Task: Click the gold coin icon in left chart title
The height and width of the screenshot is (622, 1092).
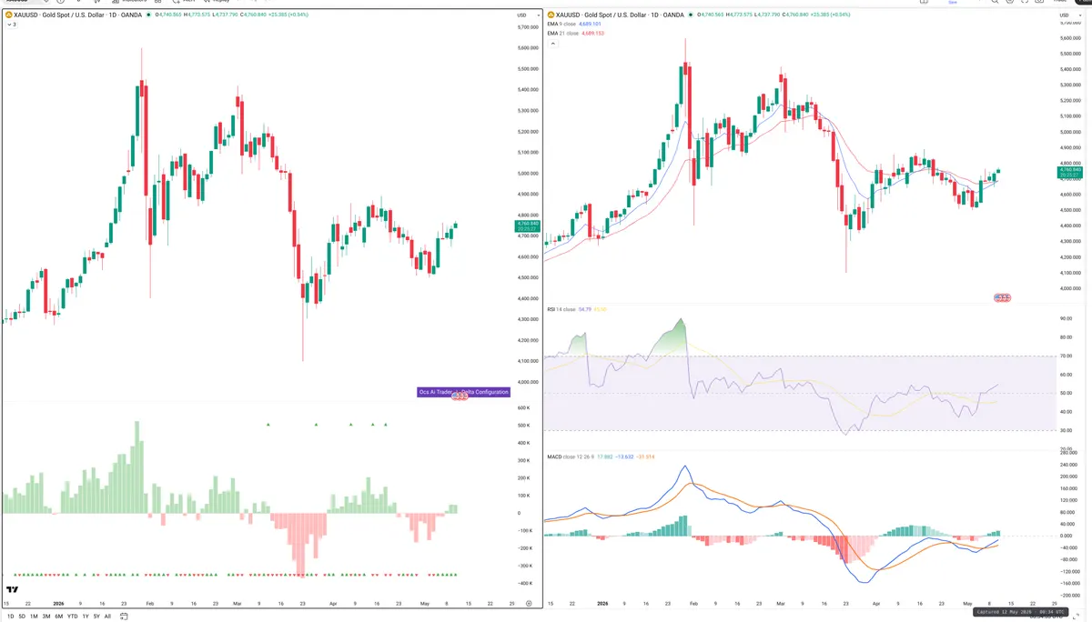Action: 8,15
